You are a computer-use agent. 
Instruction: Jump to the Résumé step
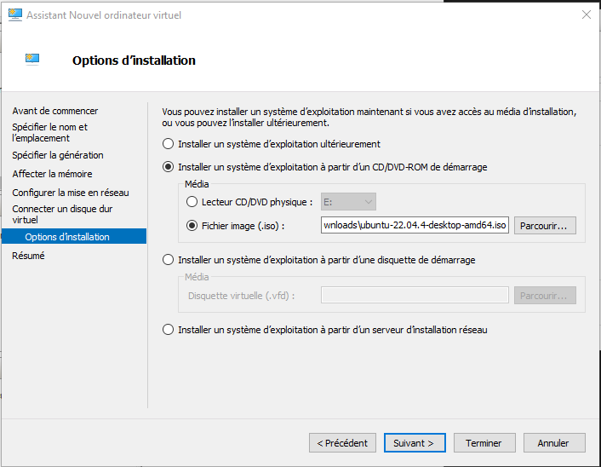(x=28, y=256)
